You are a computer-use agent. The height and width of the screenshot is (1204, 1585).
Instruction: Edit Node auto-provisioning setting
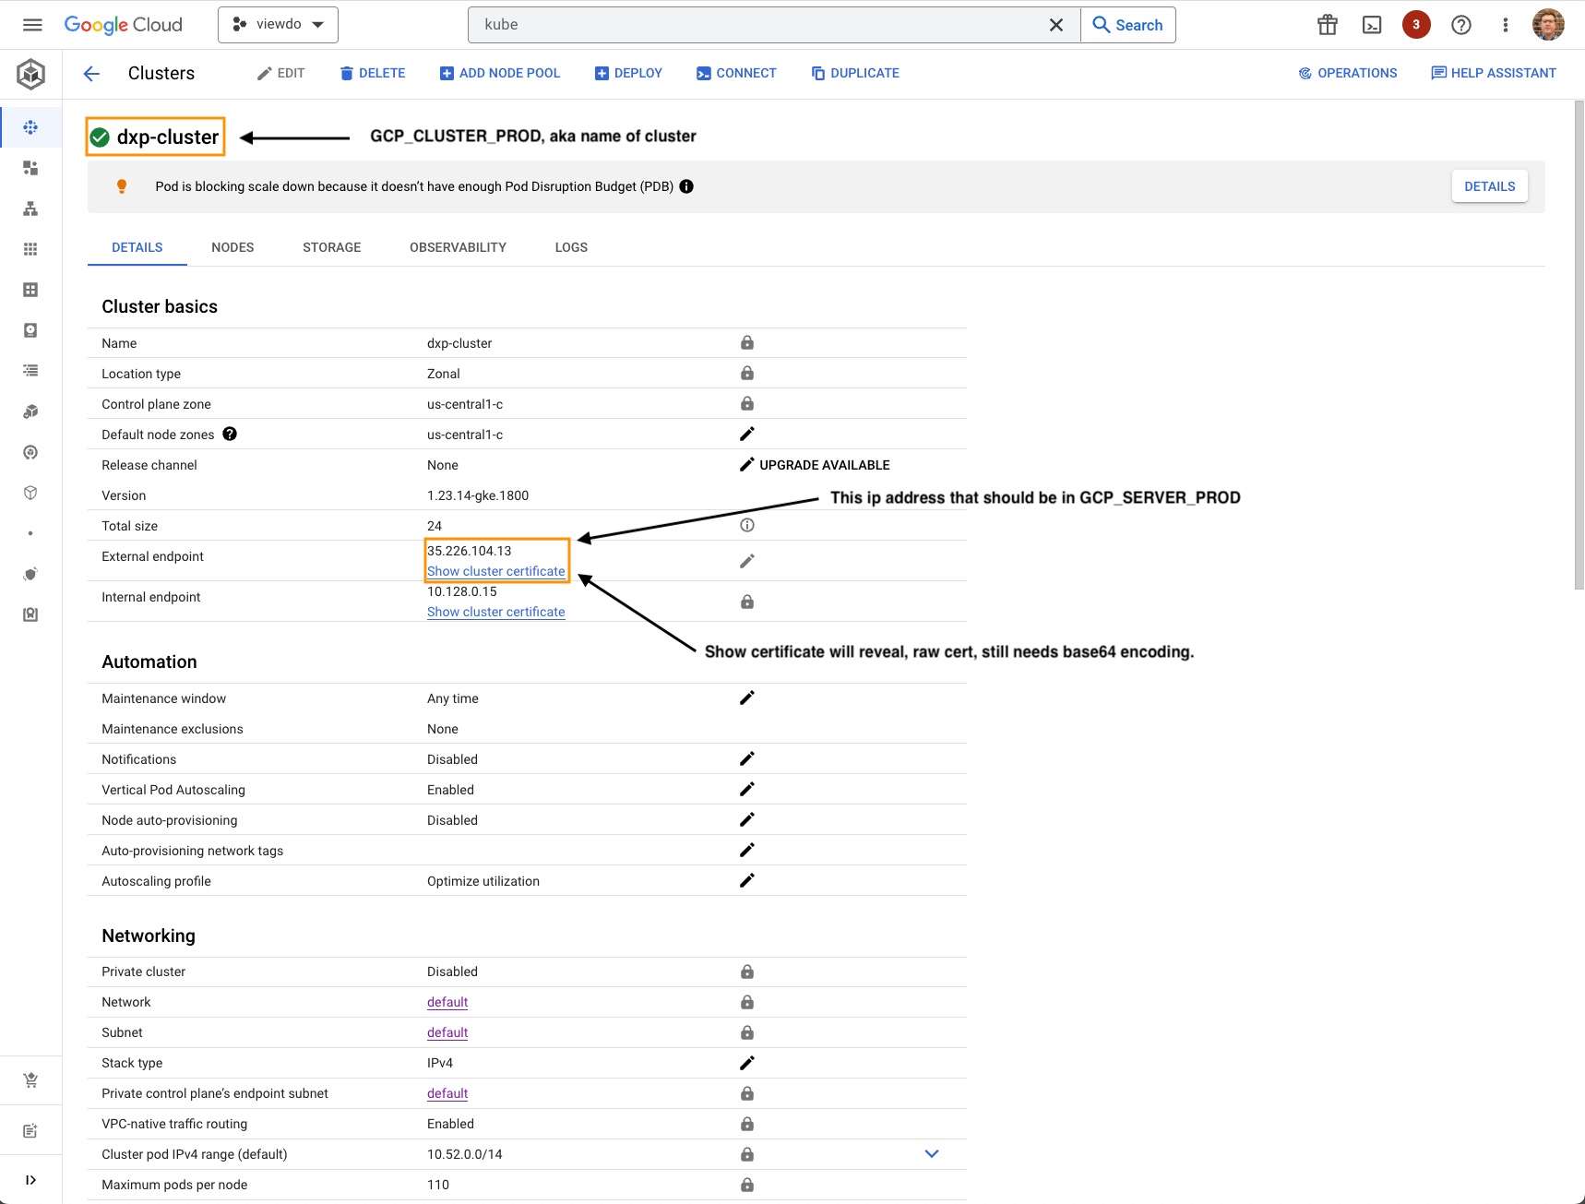(747, 819)
